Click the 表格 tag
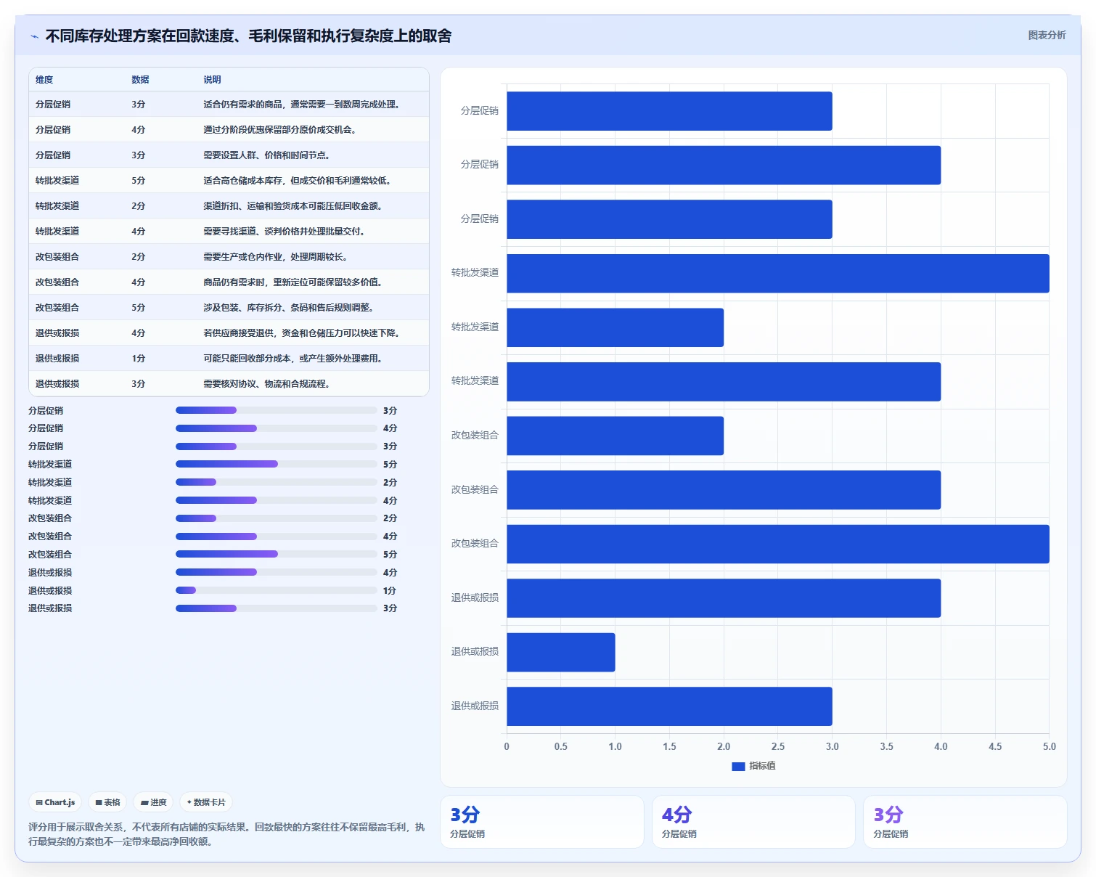Screen dimensions: 1096x877 [107, 802]
